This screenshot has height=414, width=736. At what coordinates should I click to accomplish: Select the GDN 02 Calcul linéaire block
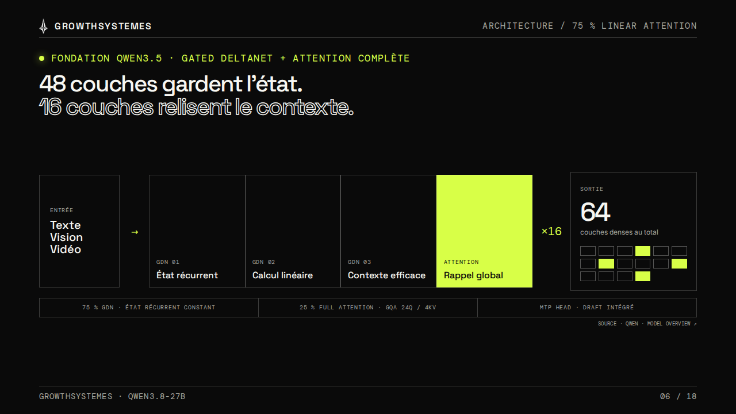[x=293, y=231]
